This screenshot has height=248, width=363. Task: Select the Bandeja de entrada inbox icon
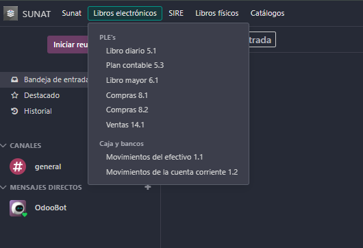[14, 79]
